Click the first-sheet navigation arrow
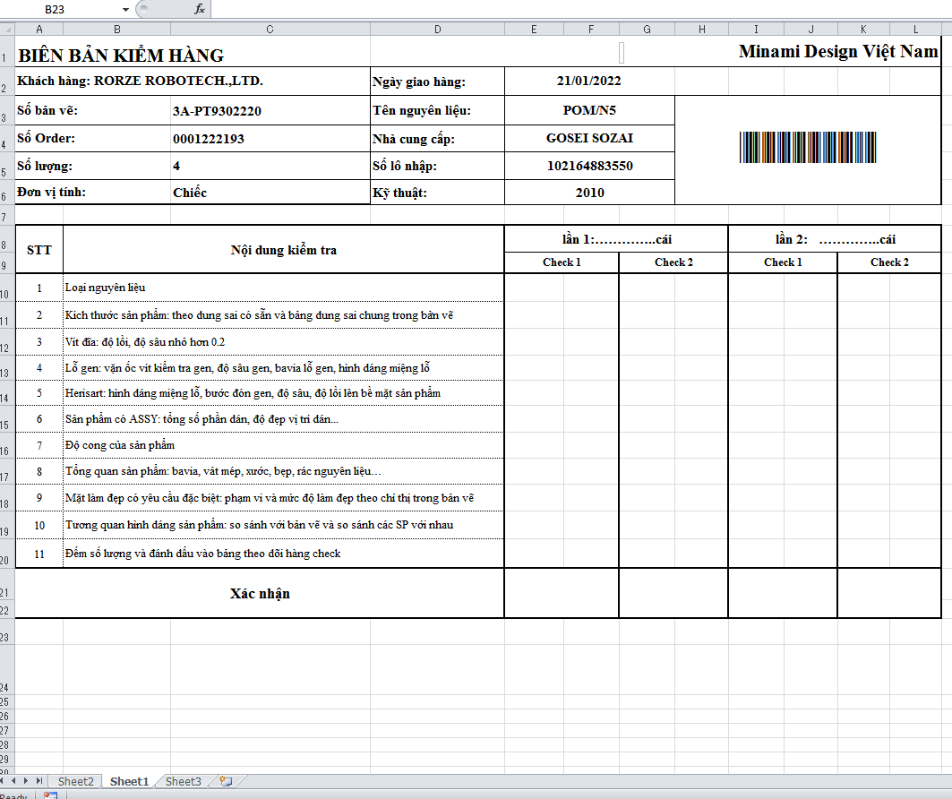 3,781
